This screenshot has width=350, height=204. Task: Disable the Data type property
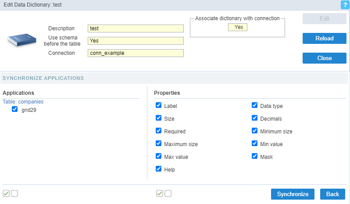[254, 105]
